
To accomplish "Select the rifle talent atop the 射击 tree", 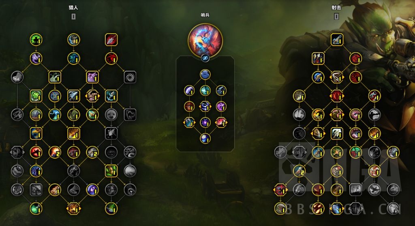I will click(x=337, y=40).
